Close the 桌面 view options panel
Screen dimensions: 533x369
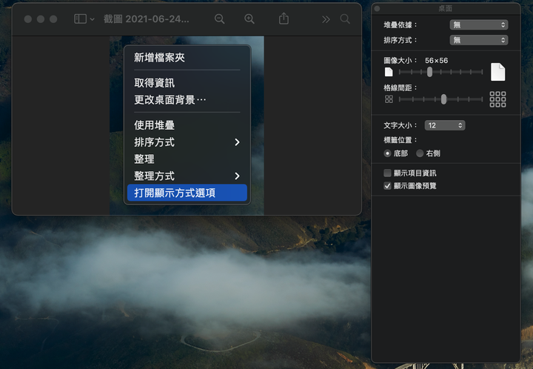click(377, 8)
